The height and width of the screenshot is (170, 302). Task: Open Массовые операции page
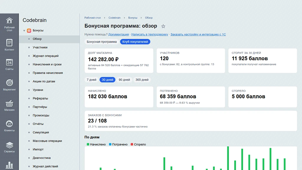[47, 141]
